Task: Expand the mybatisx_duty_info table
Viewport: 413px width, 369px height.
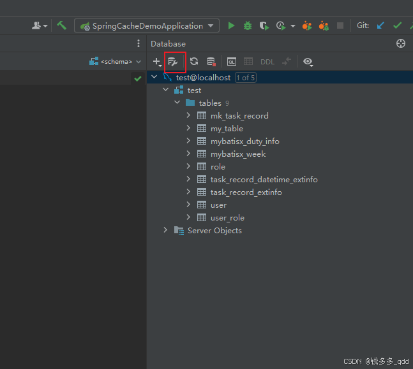Action: (188, 141)
